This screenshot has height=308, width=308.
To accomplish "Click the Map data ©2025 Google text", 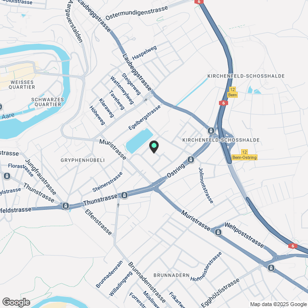I will coord(279,304).
